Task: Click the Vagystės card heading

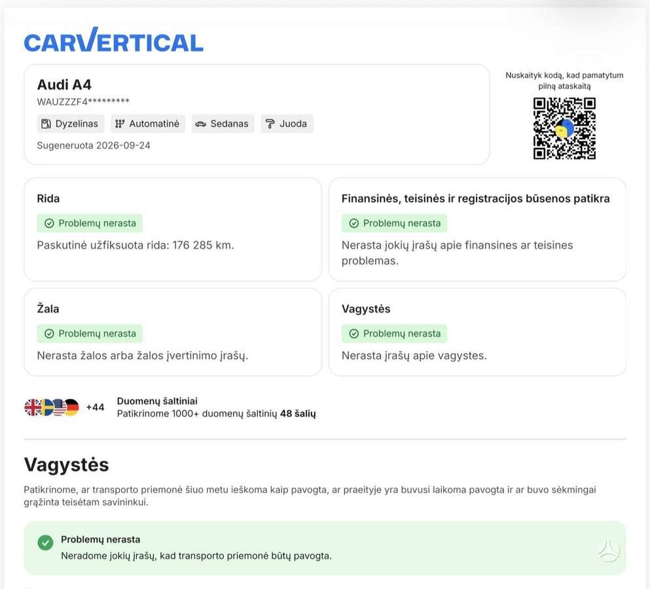Action: 366,309
